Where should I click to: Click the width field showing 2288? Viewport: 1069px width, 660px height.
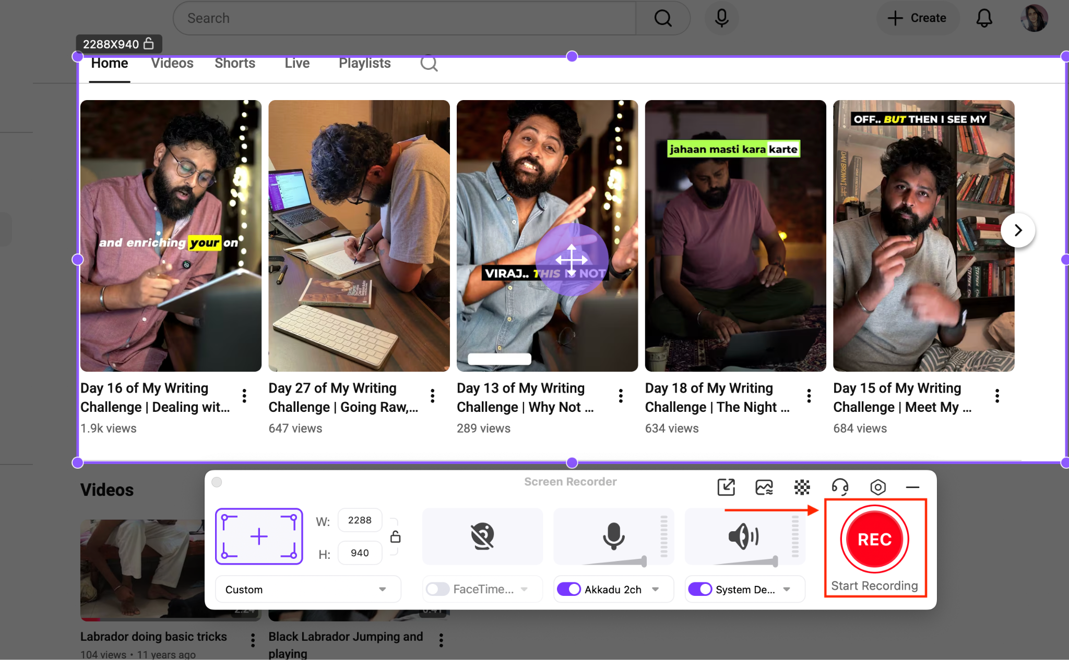(x=360, y=520)
